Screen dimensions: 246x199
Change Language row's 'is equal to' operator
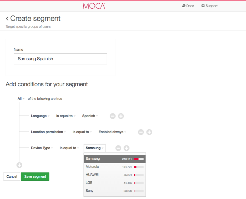pyautogui.click(x=66, y=116)
